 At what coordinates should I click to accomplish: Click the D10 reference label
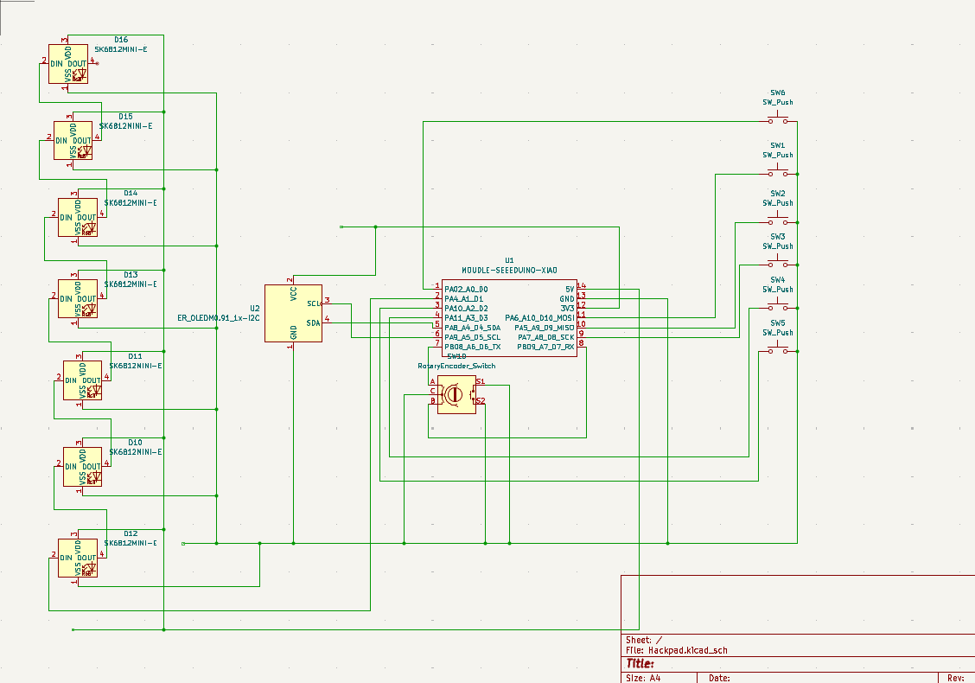[x=135, y=443]
